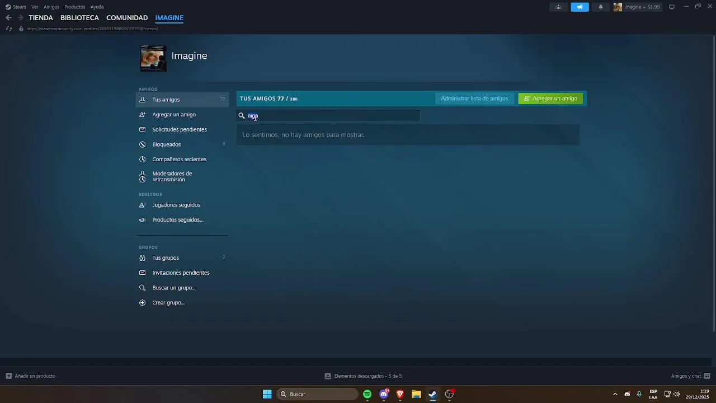Screen dimensions: 716x403
Task: Select the IMAGINE profile tab
Action: (169, 18)
